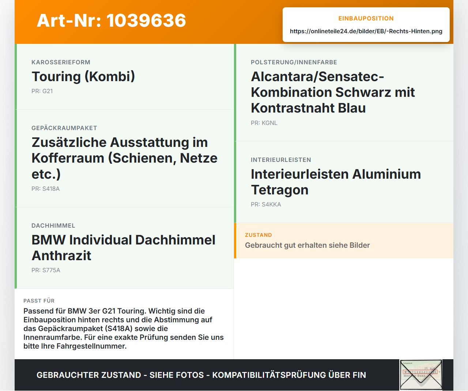Click PR: S4KKA code
The width and height of the screenshot is (468, 391).
[266, 204]
